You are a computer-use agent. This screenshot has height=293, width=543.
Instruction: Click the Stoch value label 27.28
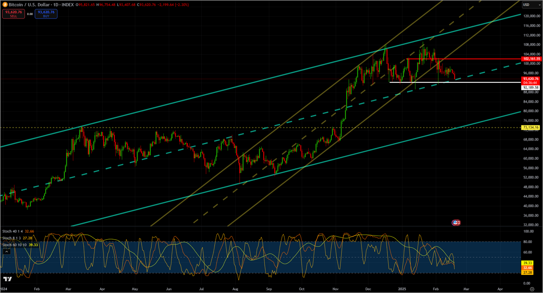click(x=527, y=273)
